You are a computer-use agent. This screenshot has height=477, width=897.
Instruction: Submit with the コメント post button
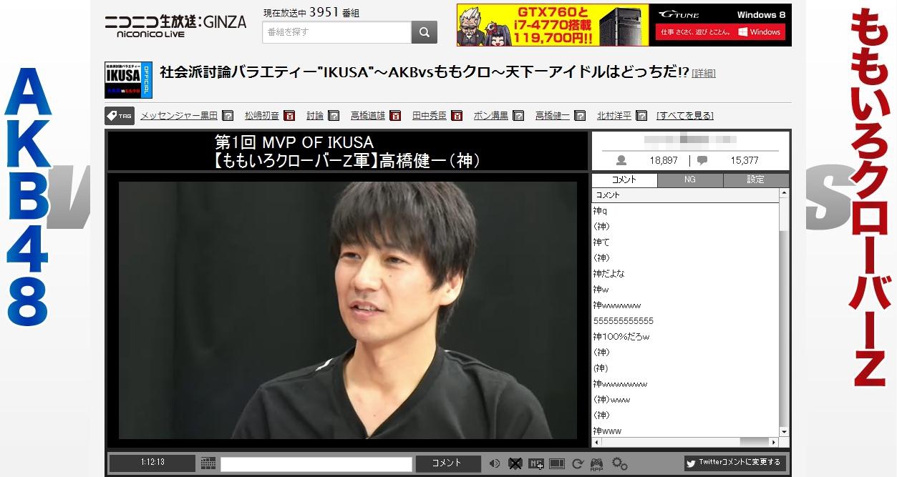click(447, 463)
